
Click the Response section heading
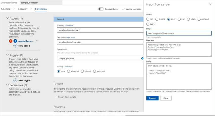(59, 107)
